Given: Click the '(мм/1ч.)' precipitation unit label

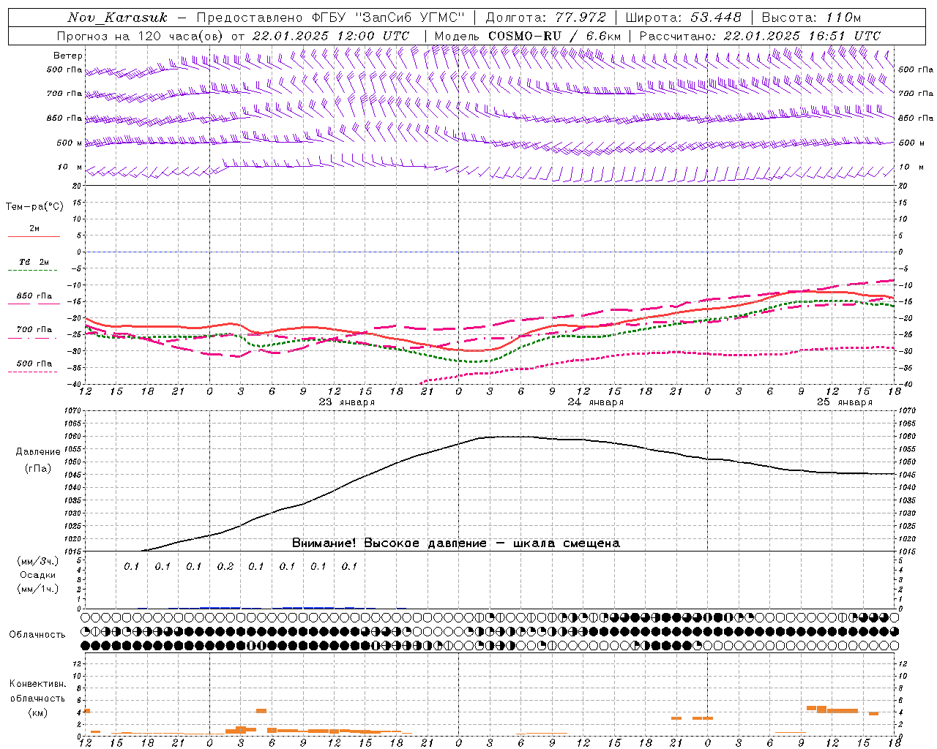Looking at the screenshot, I should pyautogui.click(x=38, y=589).
